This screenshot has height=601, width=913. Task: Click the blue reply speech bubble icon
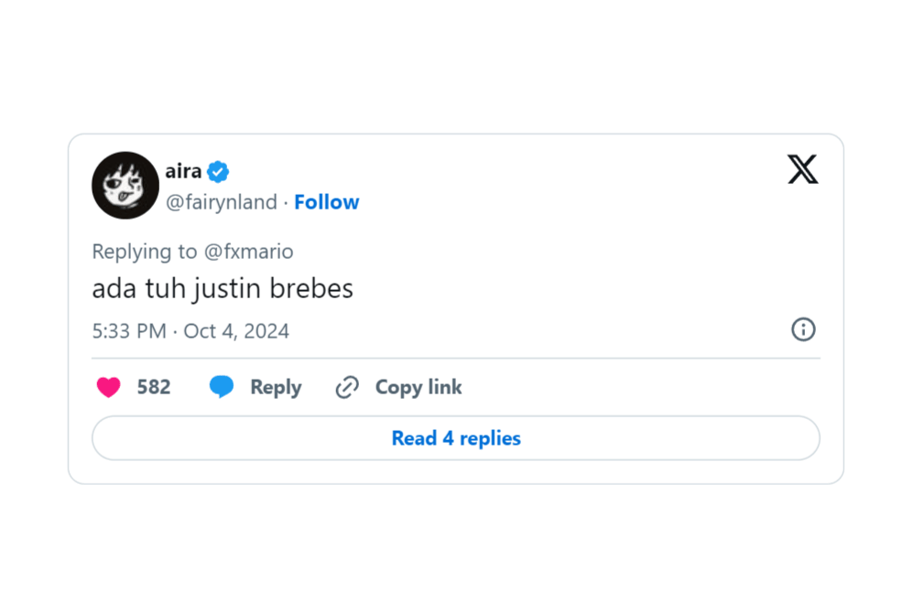[222, 387]
